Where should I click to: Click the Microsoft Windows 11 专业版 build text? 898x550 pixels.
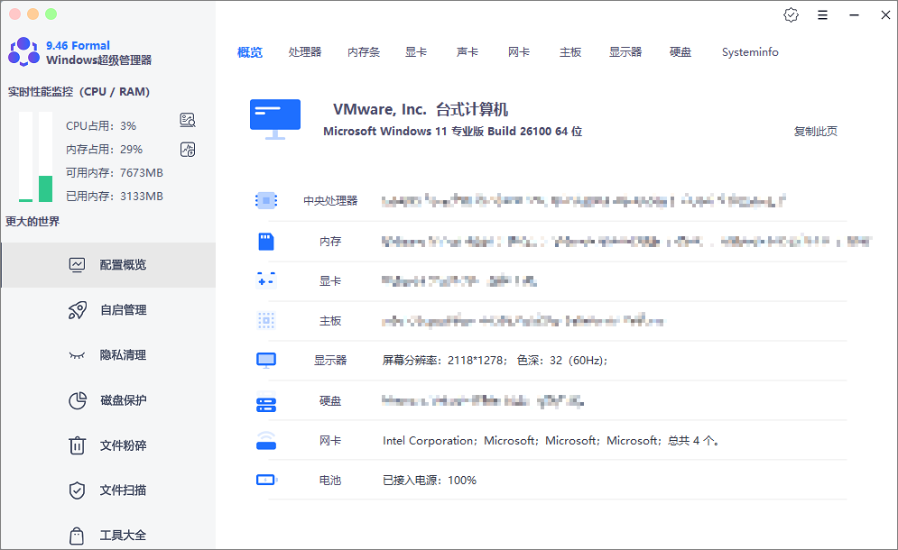pyautogui.click(x=452, y=131)
